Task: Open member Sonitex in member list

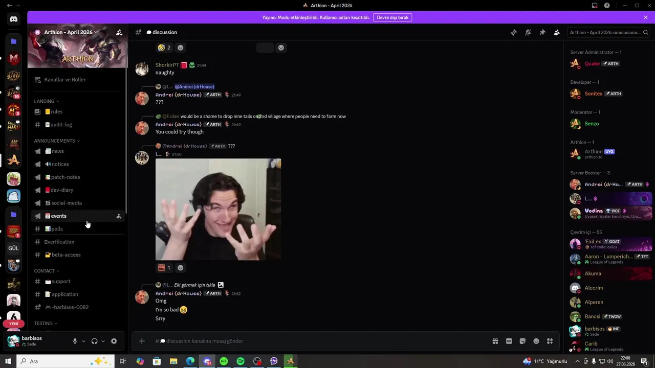Action: coord(594,94)
